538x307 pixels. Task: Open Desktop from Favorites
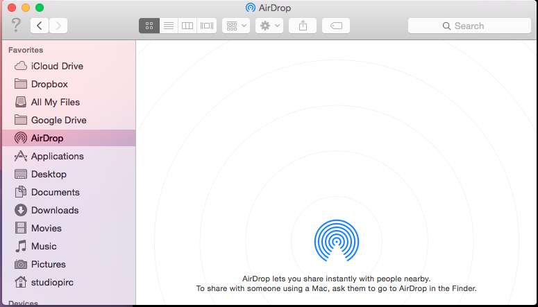coord(49,175)
